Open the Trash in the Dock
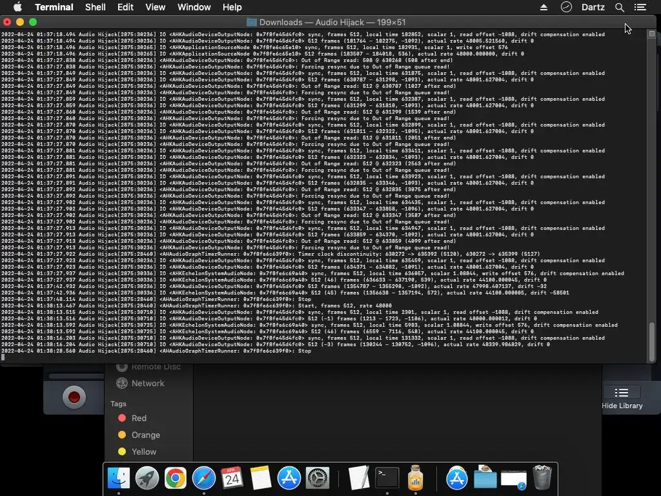The image size is (661, 496). [x=542, y=478]
